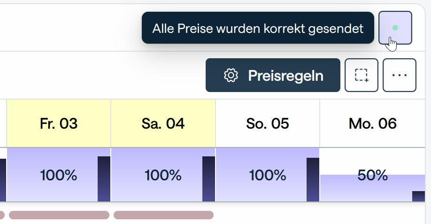Click the gear icon in Preisregeln button

(231, 75)
